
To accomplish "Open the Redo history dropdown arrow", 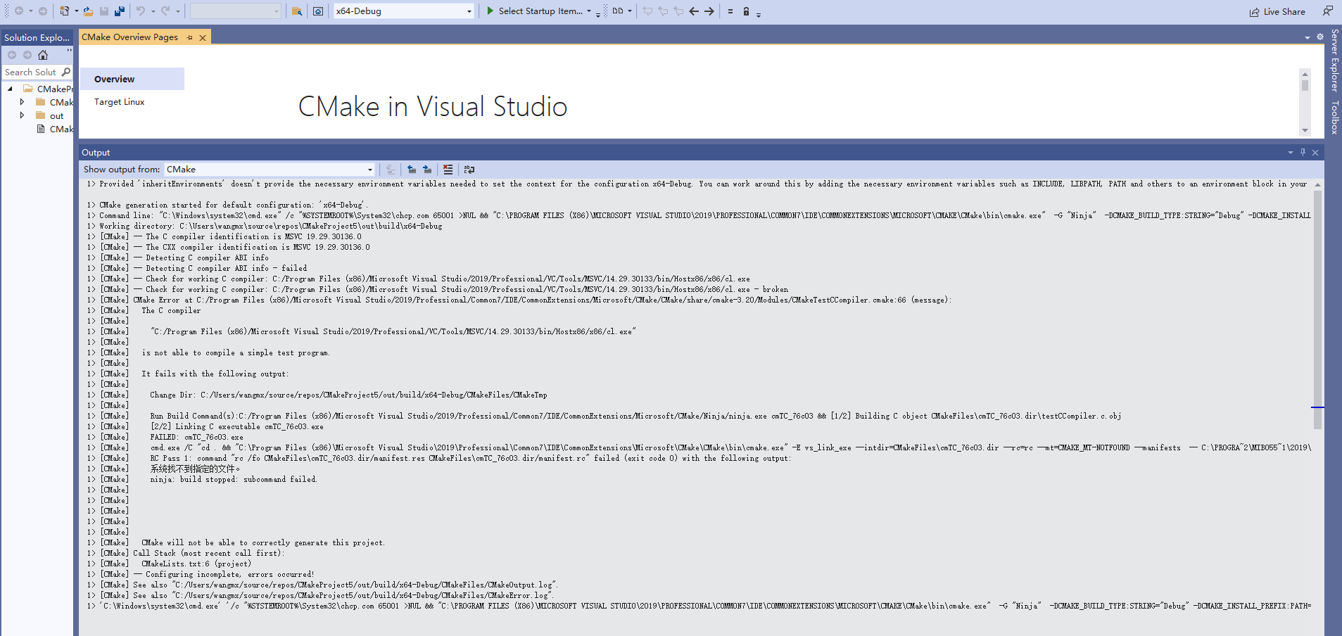I will (x=178, y=11).
